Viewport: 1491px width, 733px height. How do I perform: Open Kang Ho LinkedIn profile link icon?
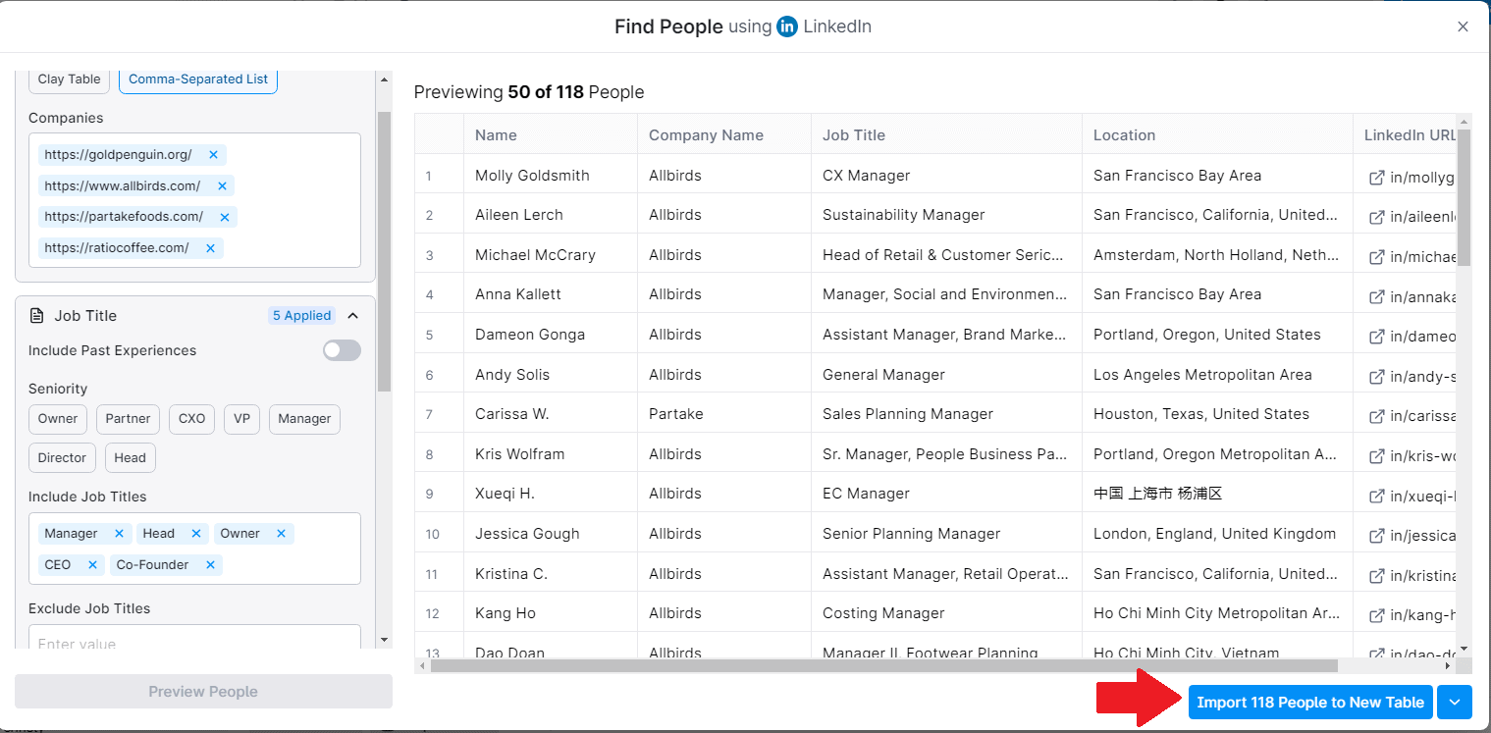[x=1377, y=615]
